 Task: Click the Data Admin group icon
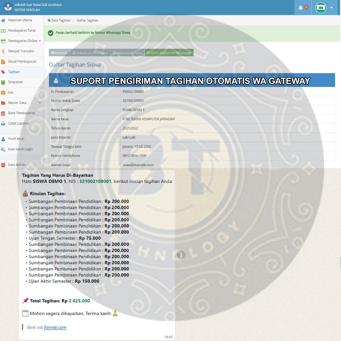pyautogui.click(x=3, y=165)
